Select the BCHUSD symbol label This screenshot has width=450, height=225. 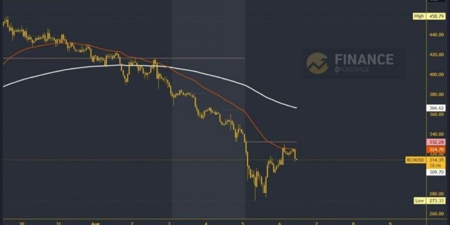[416, 160]
